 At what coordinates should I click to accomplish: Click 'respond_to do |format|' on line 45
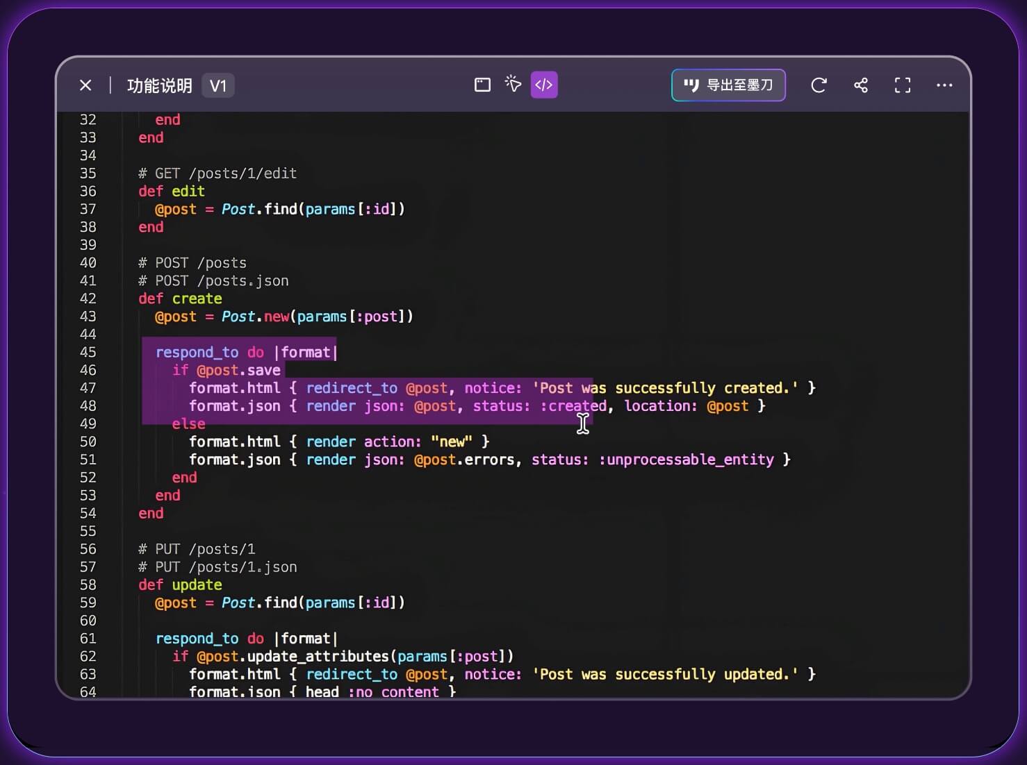pos(247,353)
